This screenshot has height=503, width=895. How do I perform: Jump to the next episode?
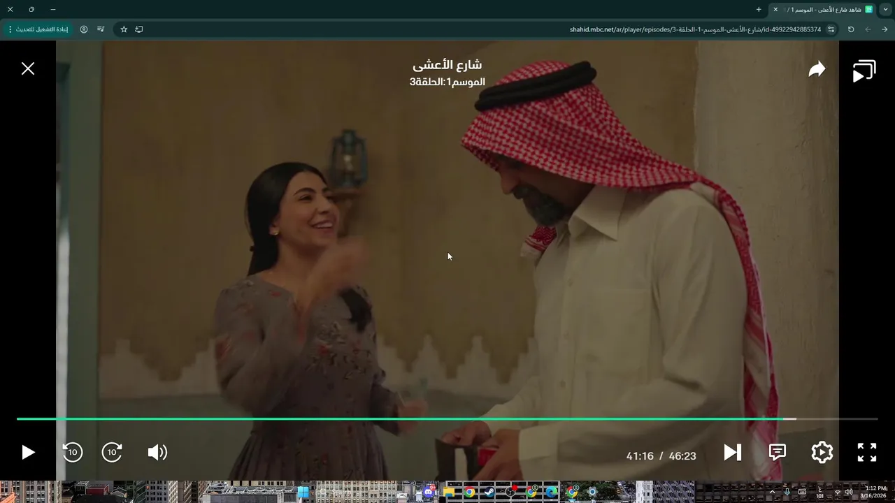pos(732,453)
